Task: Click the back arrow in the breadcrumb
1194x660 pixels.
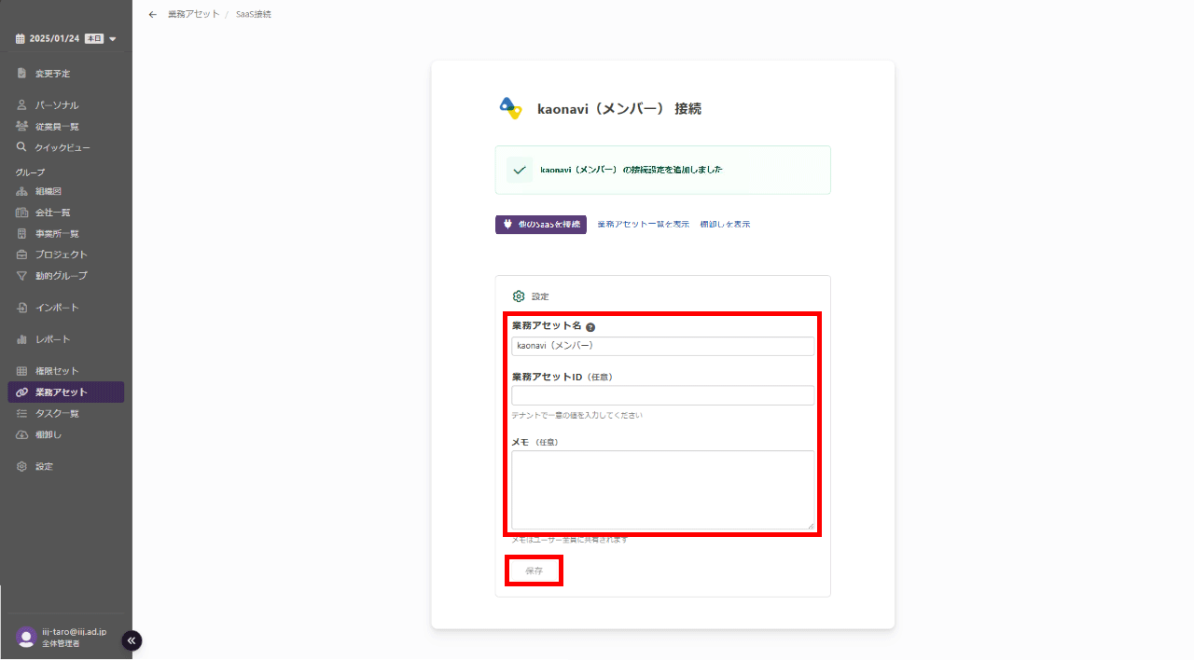Action: pos(153,14)
